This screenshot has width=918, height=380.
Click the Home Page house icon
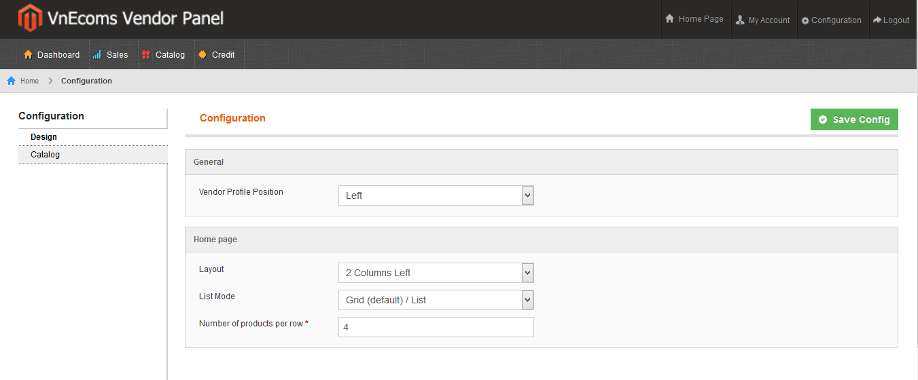(669, 19)
